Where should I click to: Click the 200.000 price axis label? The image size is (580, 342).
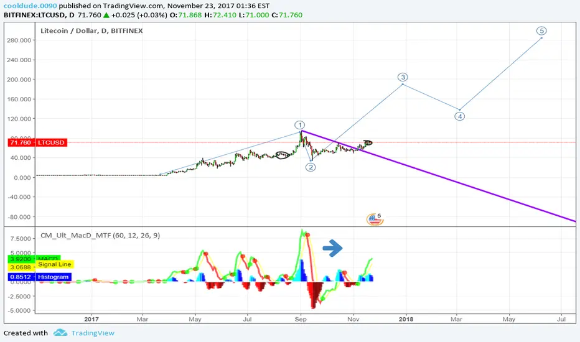click(x=19, y=80)
